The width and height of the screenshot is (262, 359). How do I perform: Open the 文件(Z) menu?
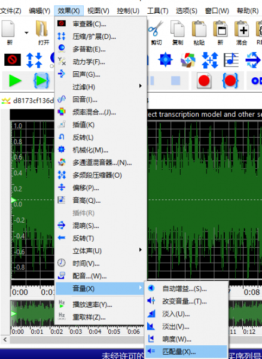point(11,11)
